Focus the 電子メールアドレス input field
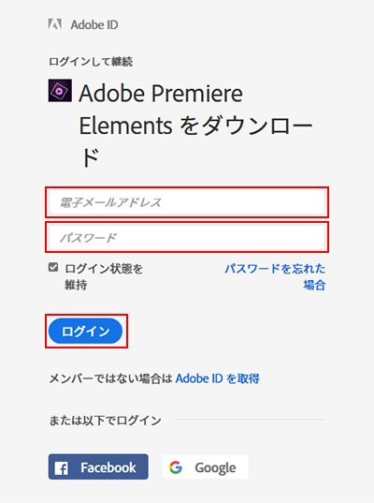Image resolution: width=374 pixels, height=503 pixels. coord(187,202)
